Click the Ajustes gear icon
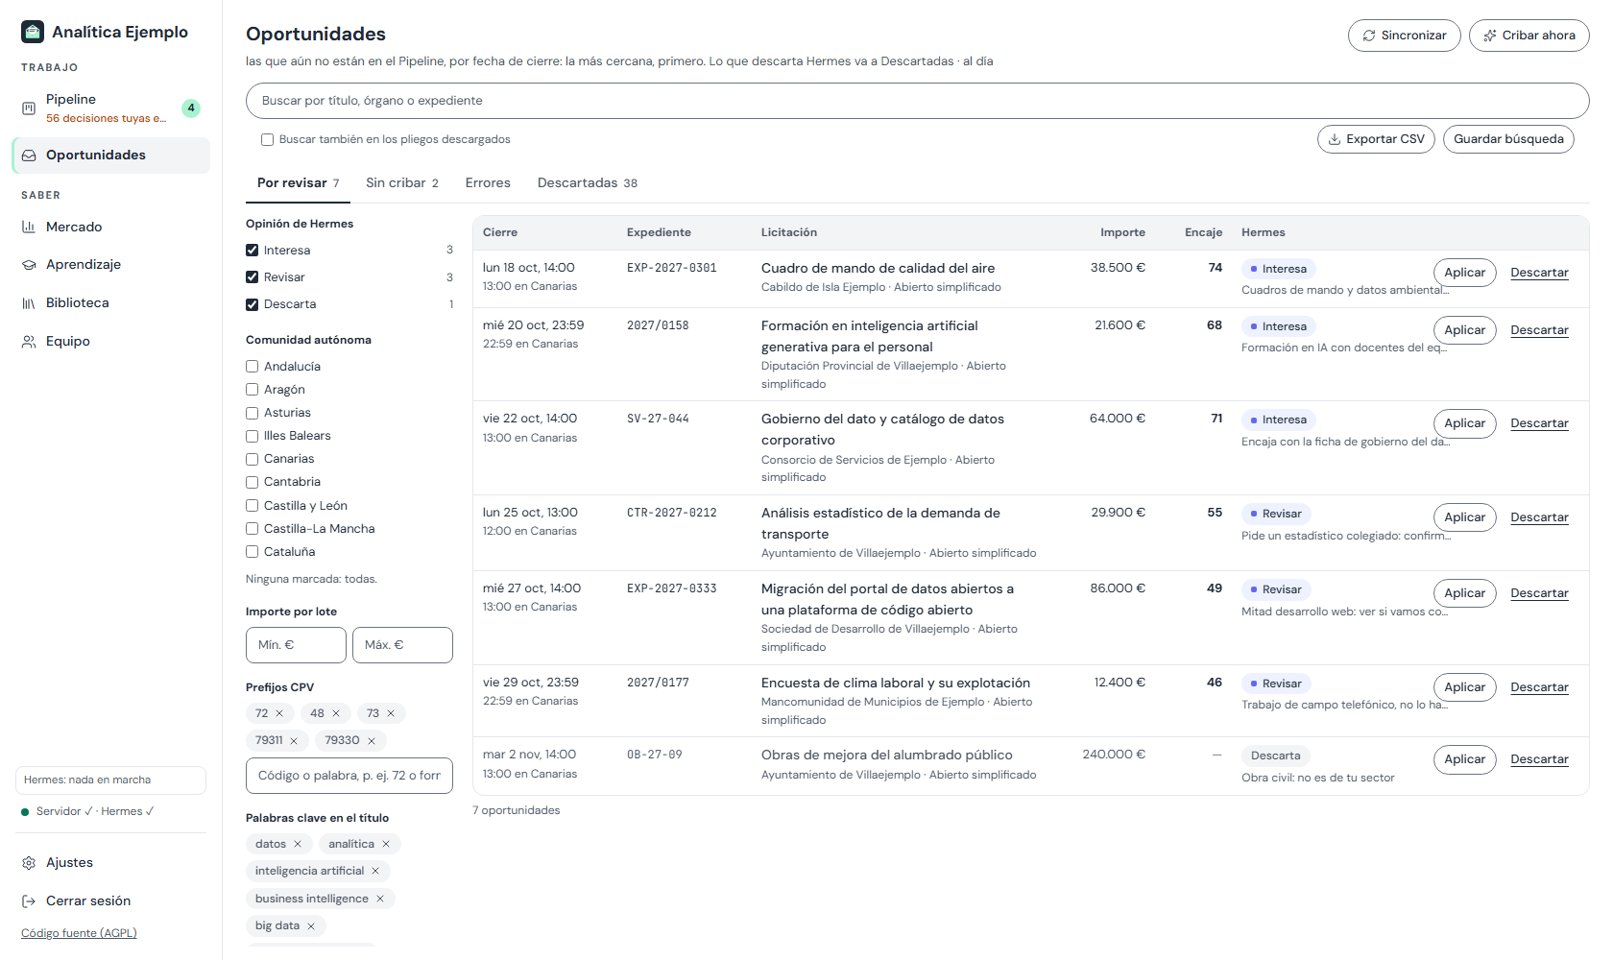 (29, 863)
